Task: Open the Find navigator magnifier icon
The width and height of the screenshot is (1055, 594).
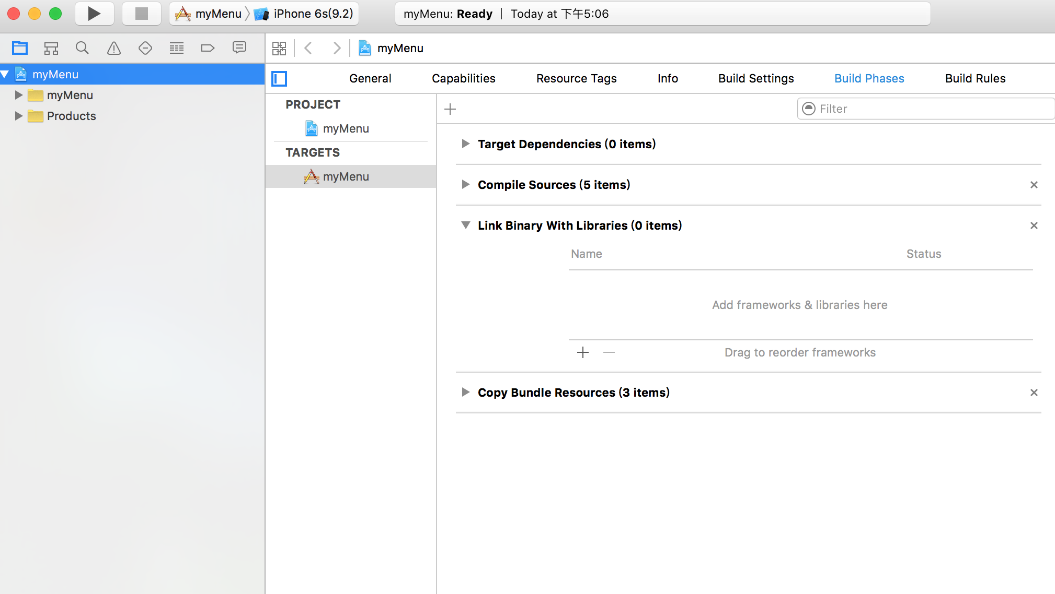Action: coord(82,49)
